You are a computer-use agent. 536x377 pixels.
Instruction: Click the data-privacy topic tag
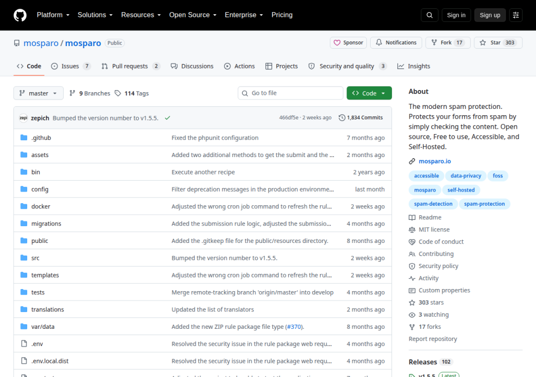[465, 176]
